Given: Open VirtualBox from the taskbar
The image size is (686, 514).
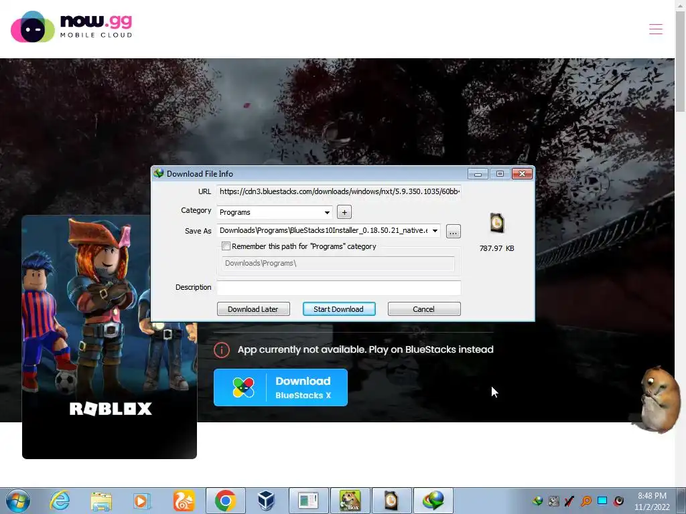Looking at the screenshot, I should pyautogui.click(x=266, y=501).
